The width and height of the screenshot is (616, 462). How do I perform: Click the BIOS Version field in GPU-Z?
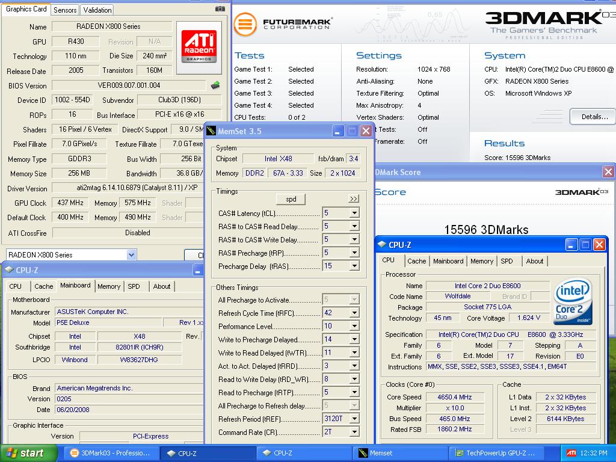tap(129, 85)
